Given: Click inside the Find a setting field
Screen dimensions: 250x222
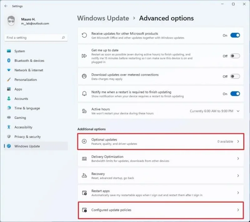Looking at the screenshot, I should (x=36, y=37).
